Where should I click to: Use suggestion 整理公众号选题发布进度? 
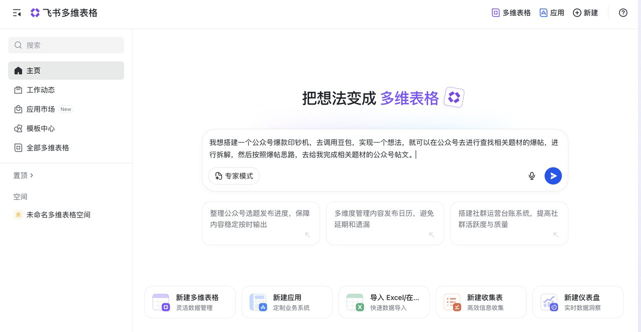pyautogui.click(x=261, y=223)
